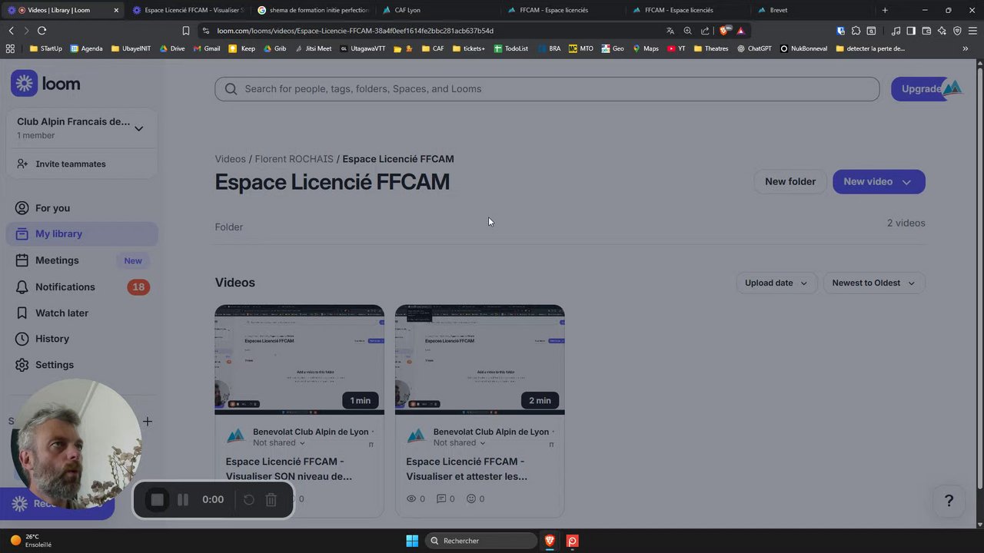Image resolution: width=984 pixels, height=553 pixels.
Task: Click the Rechercher taskbar search box
Action: tap(480, 541)
